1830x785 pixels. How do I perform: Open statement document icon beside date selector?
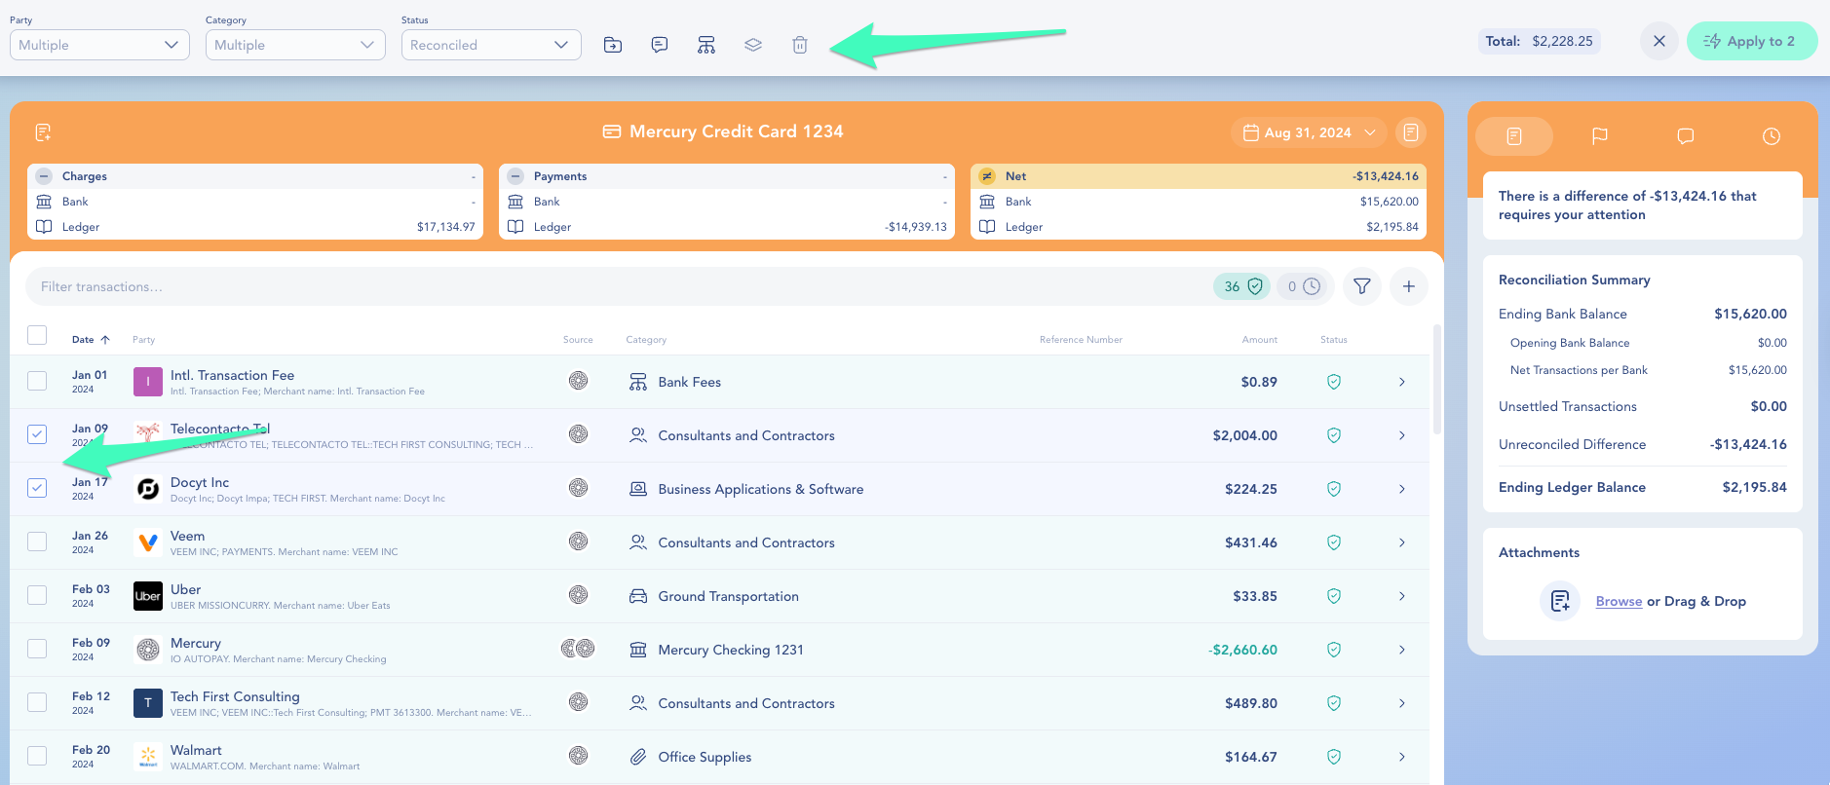click(1411, 132)
